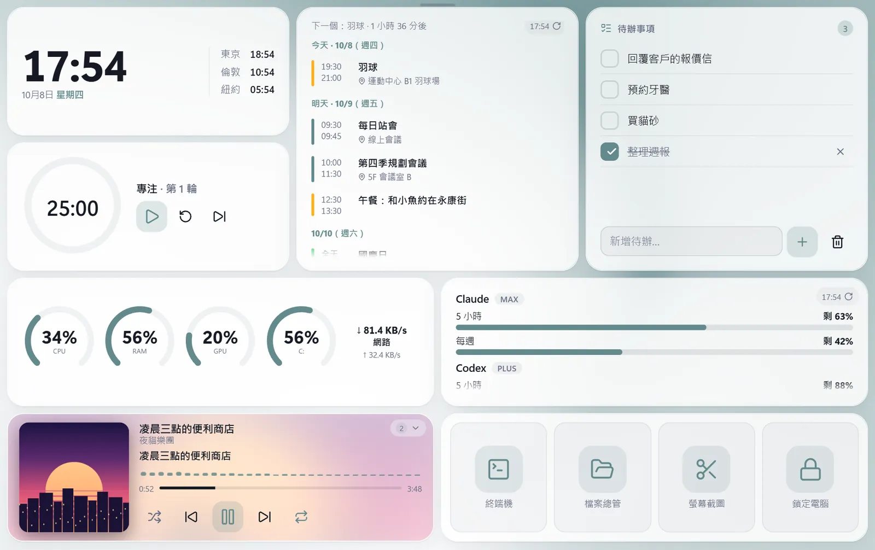The width and height of the screenshot is (875, 550).
Task: Click the artist name 夜貓樂團
Action: 156,440
